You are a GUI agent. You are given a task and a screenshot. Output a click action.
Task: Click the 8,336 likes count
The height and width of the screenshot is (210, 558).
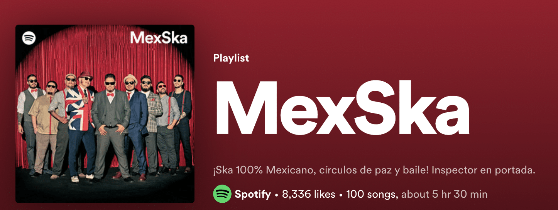click(x=309, y=194)
